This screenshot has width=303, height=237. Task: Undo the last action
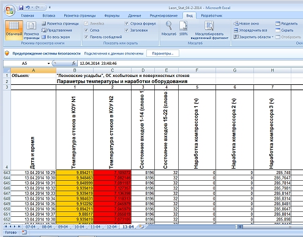coord(28,8)
